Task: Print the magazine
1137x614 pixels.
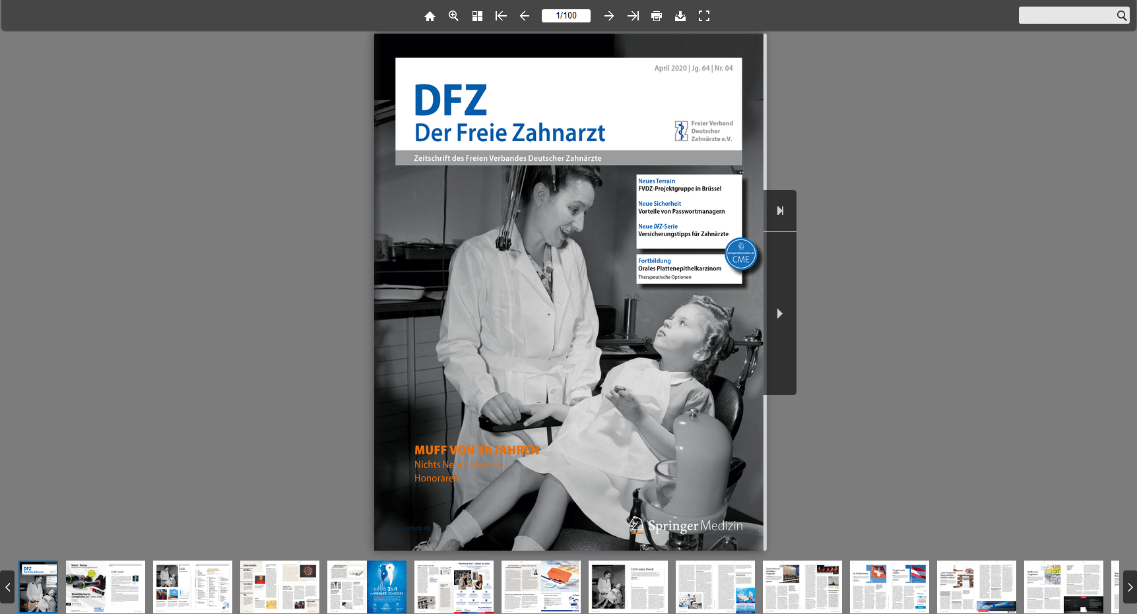Action: (x=657, y=16)
